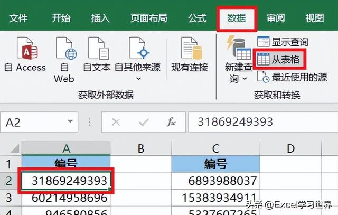Screen dimensions: 338x215
Task: Select column C header
Action: click(216, 148)
